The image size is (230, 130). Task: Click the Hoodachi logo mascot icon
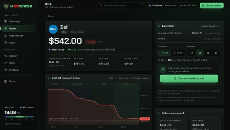click(6, 6)
